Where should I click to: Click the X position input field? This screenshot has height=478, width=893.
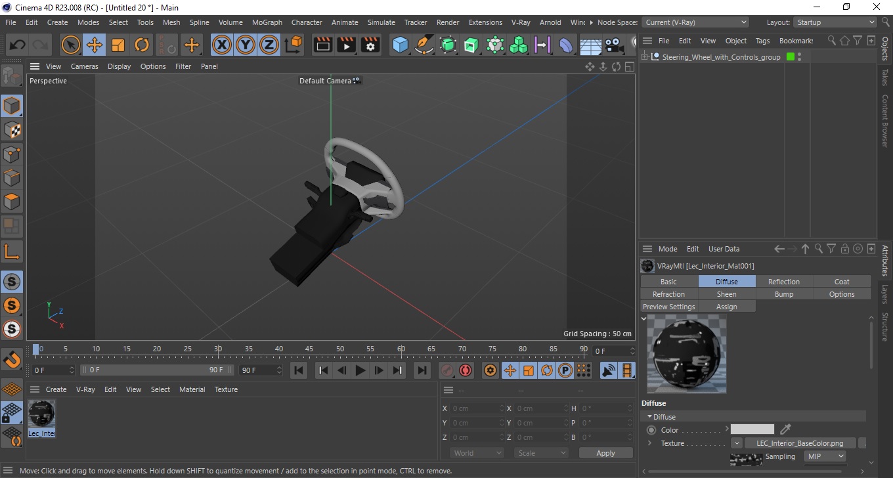click(477, 408)
